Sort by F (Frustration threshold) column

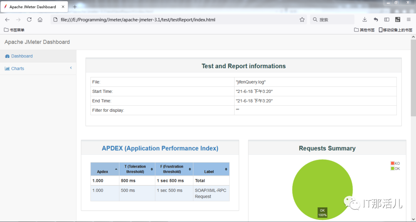pyautogui.click(x=174, y=169)
